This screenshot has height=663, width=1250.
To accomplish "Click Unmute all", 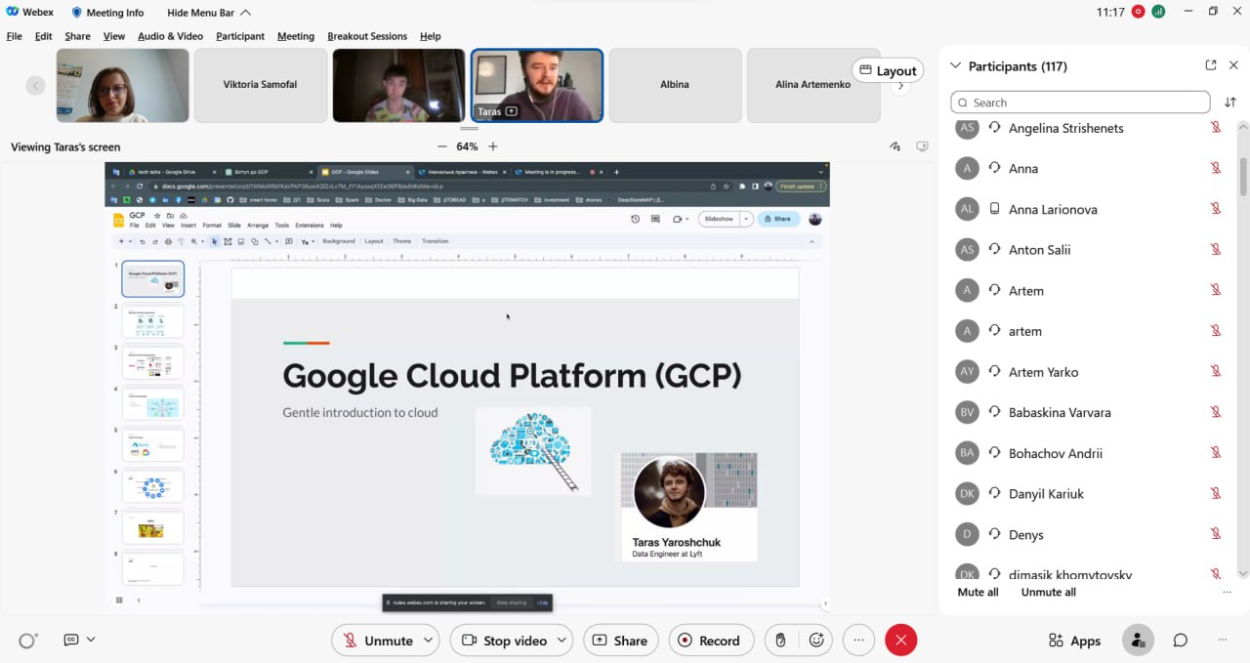I will (x=1049, y=592).
